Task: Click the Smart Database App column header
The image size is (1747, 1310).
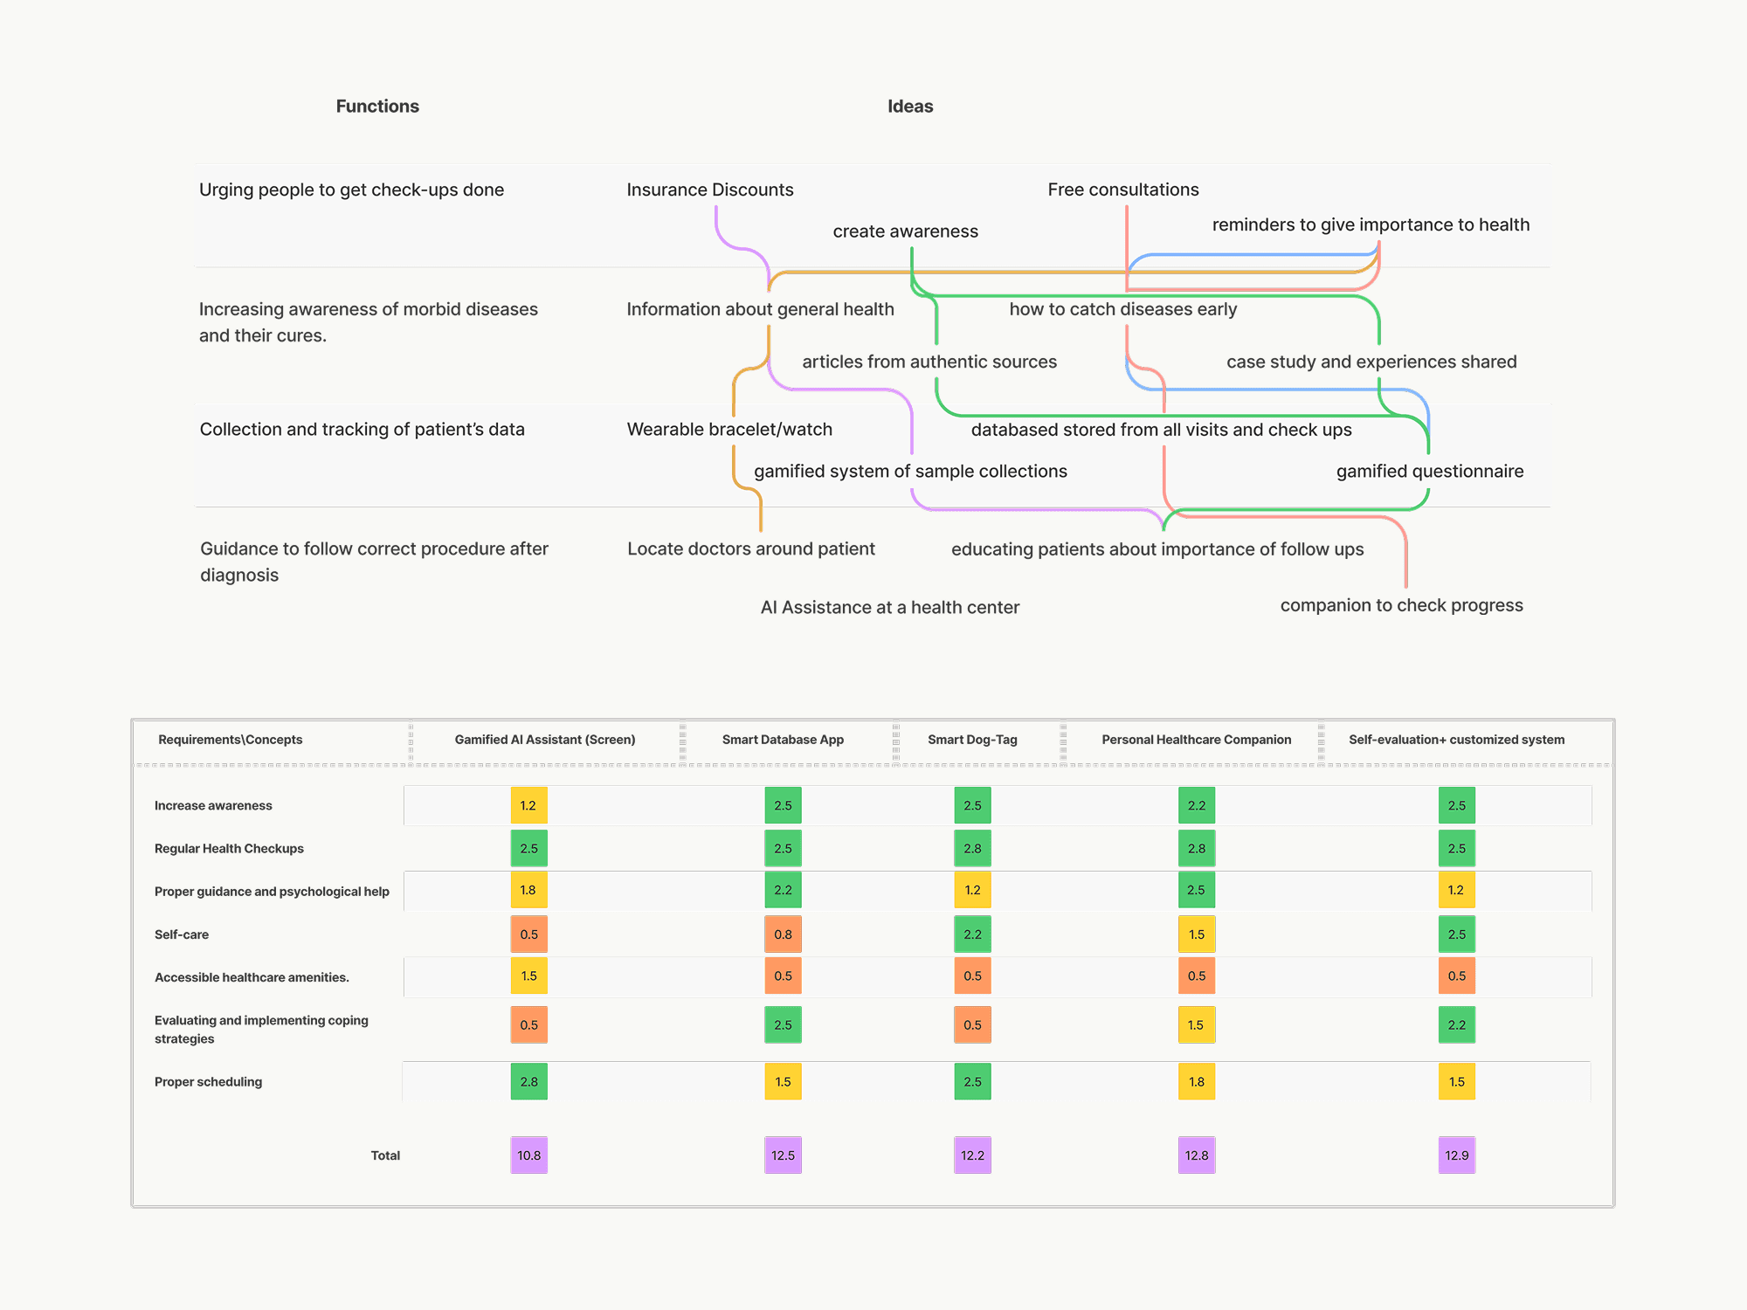Action: pyautogui.click(x=783, y=740)
